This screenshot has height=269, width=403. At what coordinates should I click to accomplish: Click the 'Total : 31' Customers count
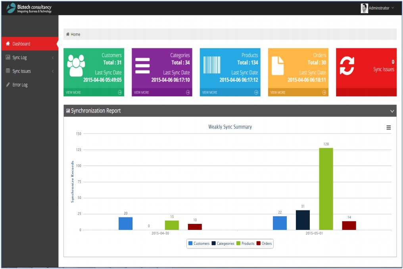112,62
